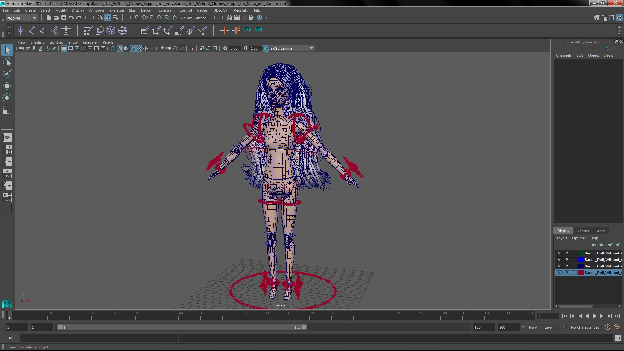Click the current frame field near playback controls
Viewport: 624px width, 351px height.
click(548, 316)
